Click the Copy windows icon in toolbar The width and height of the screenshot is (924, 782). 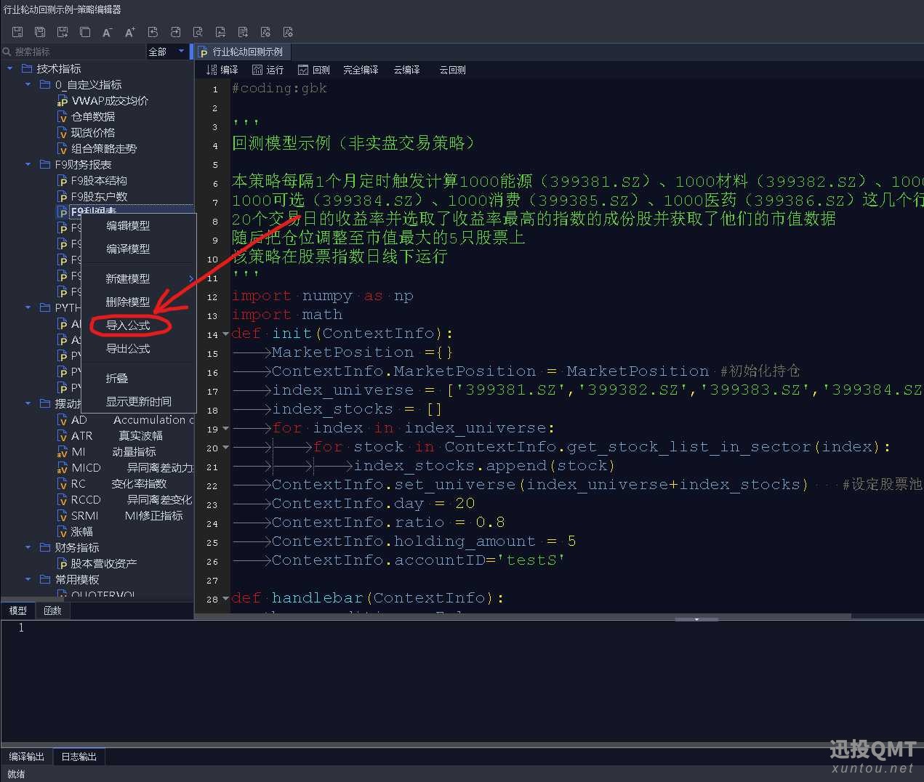point(85,32)
